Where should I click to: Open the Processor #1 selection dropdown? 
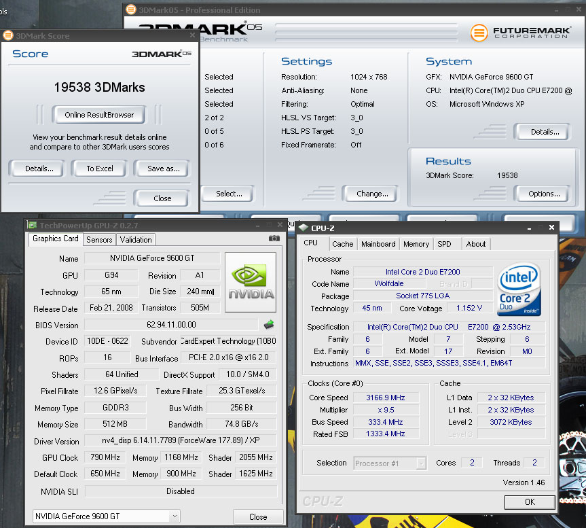tap(421, 463)
